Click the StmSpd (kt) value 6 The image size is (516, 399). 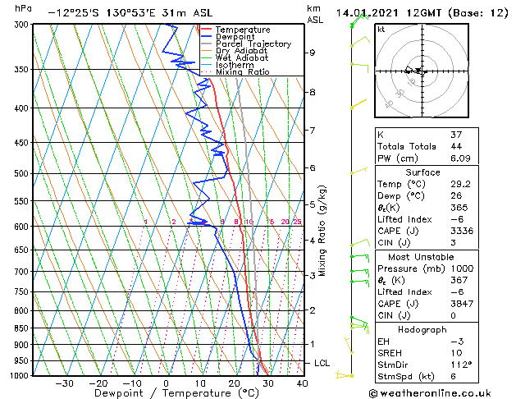coord(453,377)
